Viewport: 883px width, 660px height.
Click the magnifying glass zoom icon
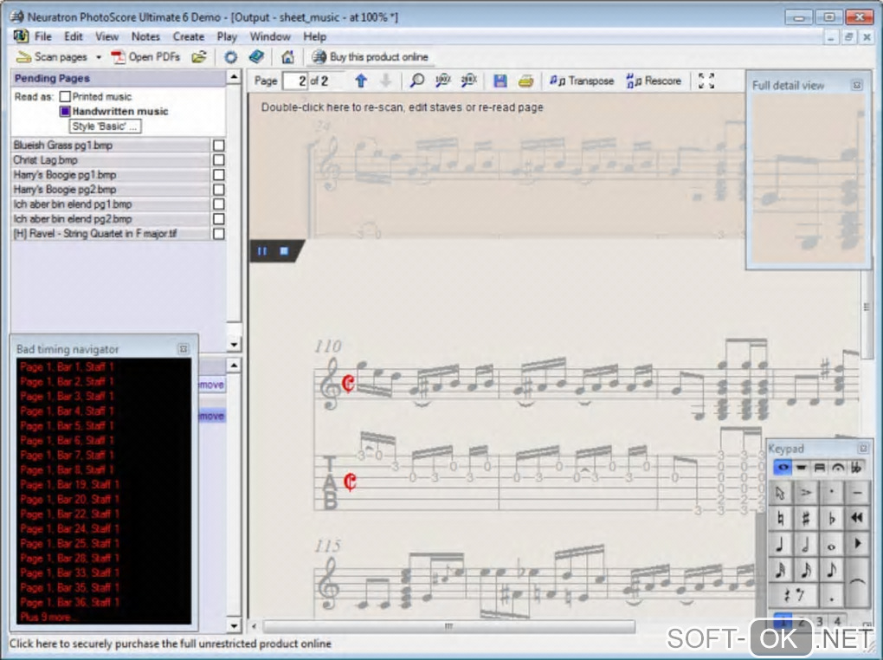click(x=417, y=81)
